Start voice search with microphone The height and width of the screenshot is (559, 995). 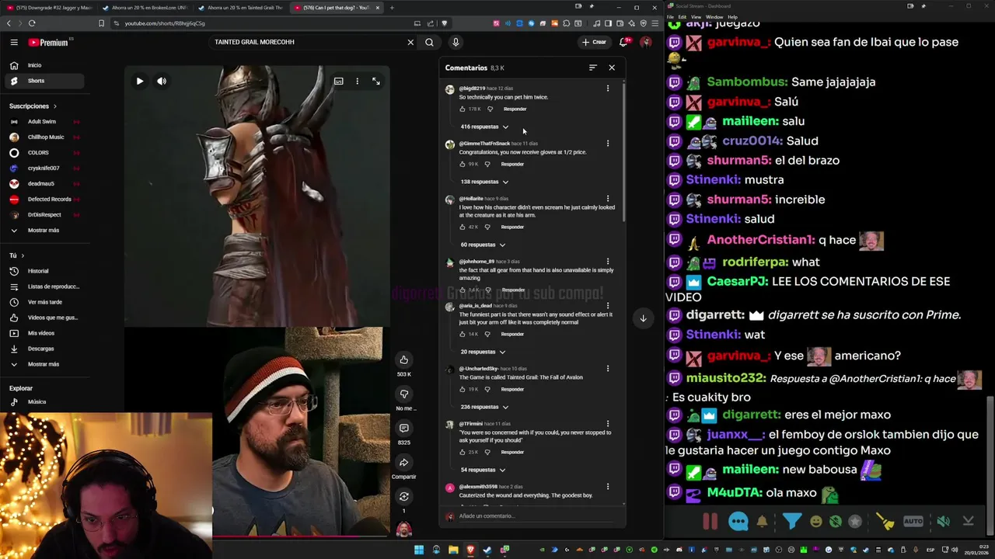(x=456, y=42)
